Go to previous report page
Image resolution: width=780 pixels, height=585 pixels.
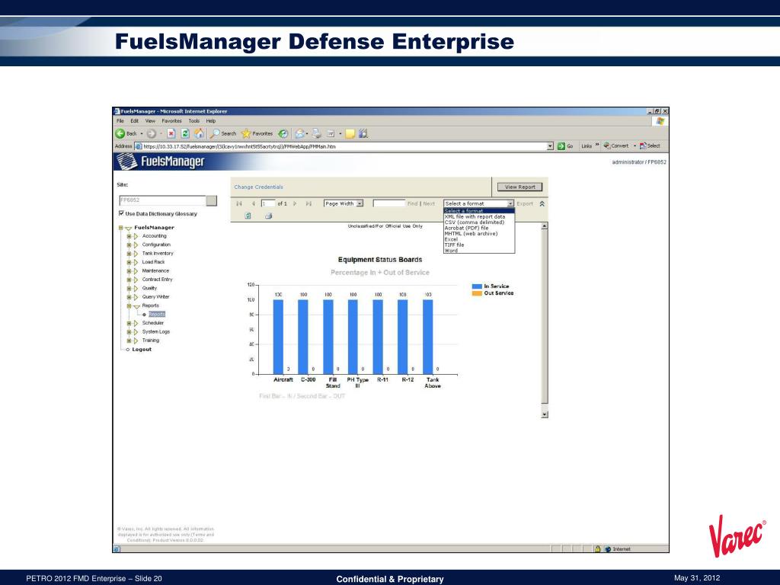(253, 203)
